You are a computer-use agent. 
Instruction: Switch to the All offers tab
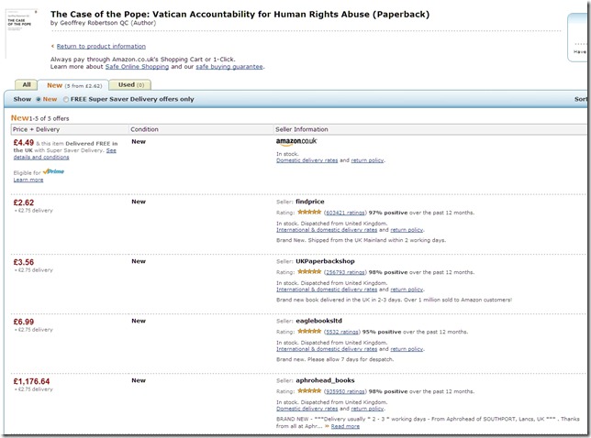pos(27,84)
